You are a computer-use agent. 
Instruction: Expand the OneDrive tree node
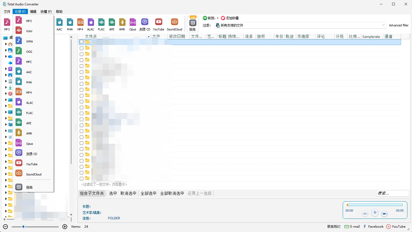click(x=6, y=56)
